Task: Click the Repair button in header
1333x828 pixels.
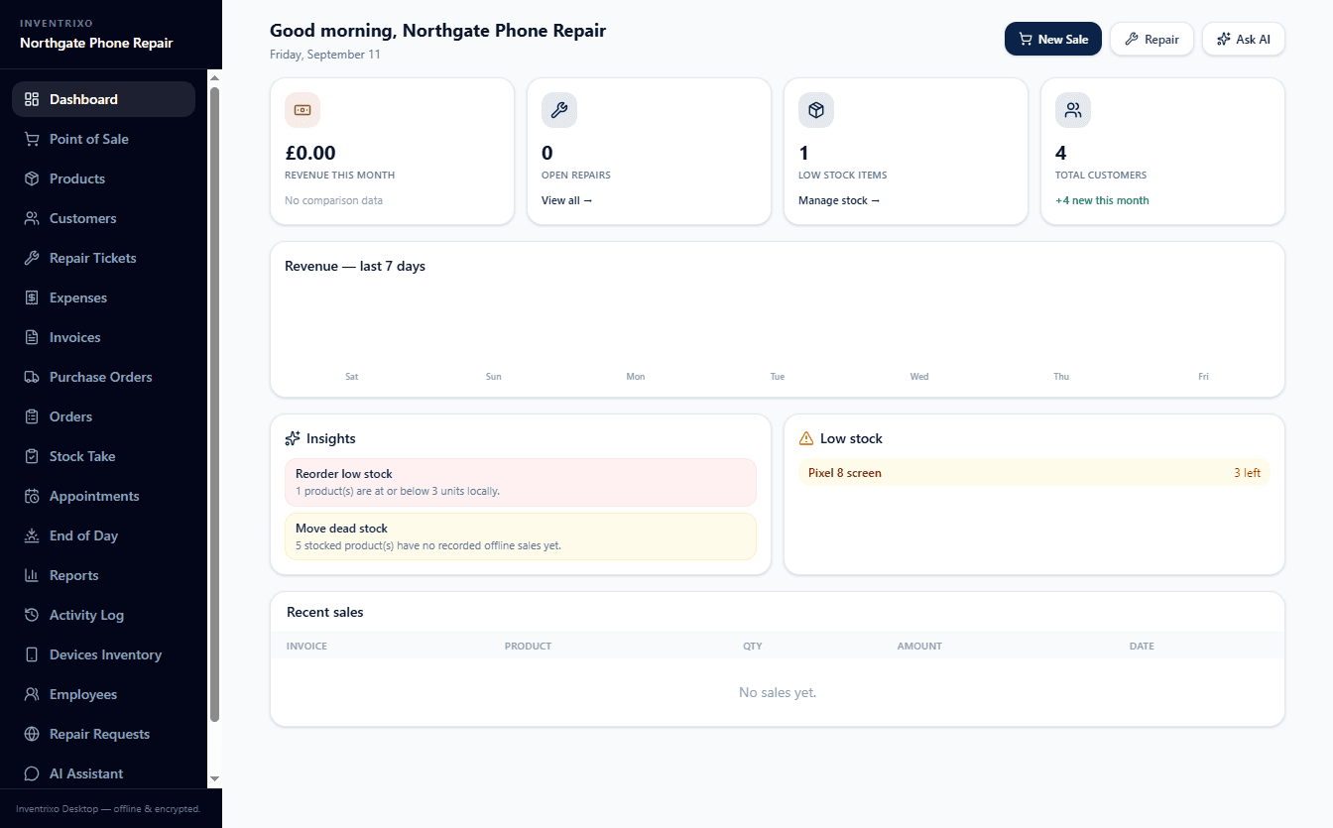Action: (1151, 39)
